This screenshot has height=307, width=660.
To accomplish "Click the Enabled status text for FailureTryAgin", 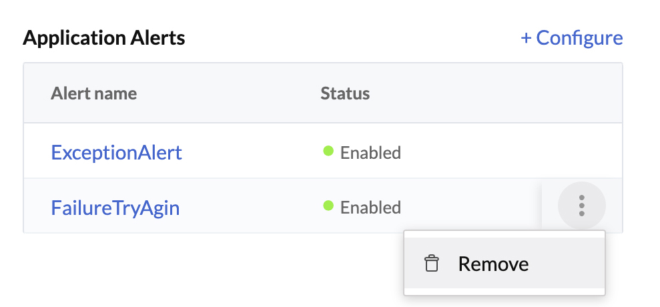I will [370, 208].
